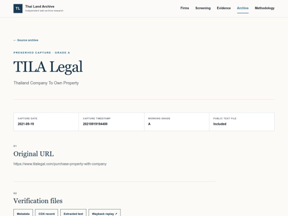Click the Capture Timestamp label

coord(97,118)
